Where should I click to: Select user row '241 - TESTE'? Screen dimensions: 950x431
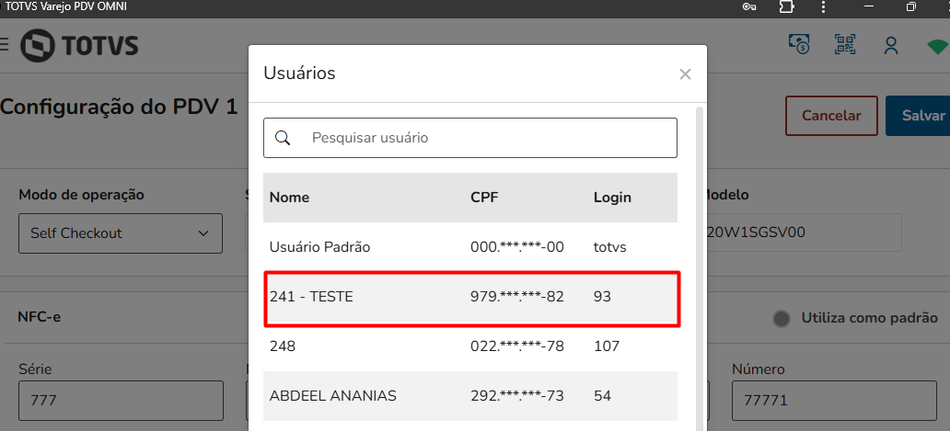coord(470,297)
